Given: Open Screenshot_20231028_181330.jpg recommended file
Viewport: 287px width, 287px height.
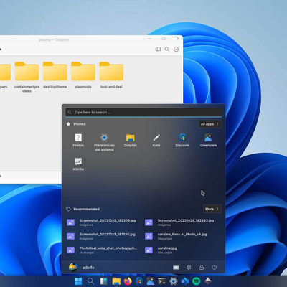Looking at the screenshot, I should (x=101, y=236).
